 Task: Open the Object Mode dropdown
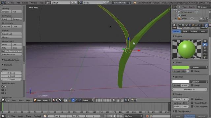pos(42,100)
